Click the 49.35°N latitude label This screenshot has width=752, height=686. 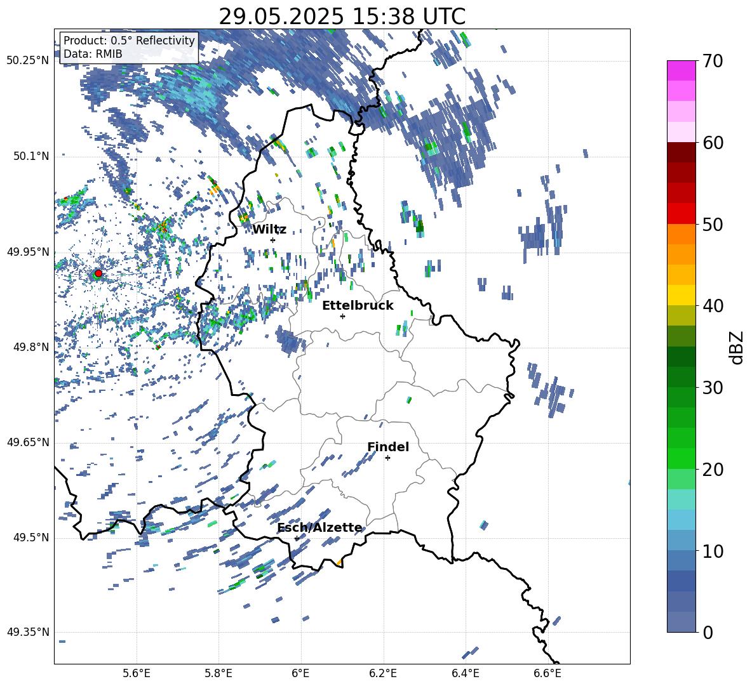tap(28, 632)
